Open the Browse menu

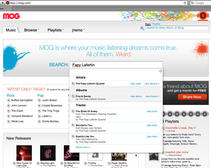point(32,30)
